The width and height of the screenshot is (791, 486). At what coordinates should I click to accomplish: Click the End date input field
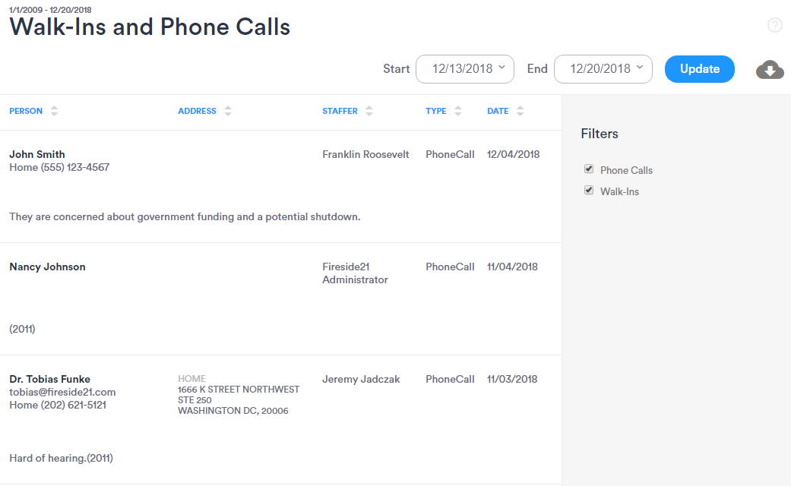pyautogui.click(x=603, y=68)
